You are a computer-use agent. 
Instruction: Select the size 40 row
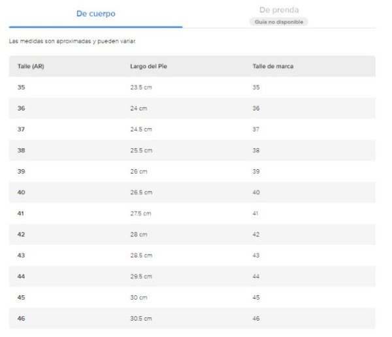pos(192,192)
